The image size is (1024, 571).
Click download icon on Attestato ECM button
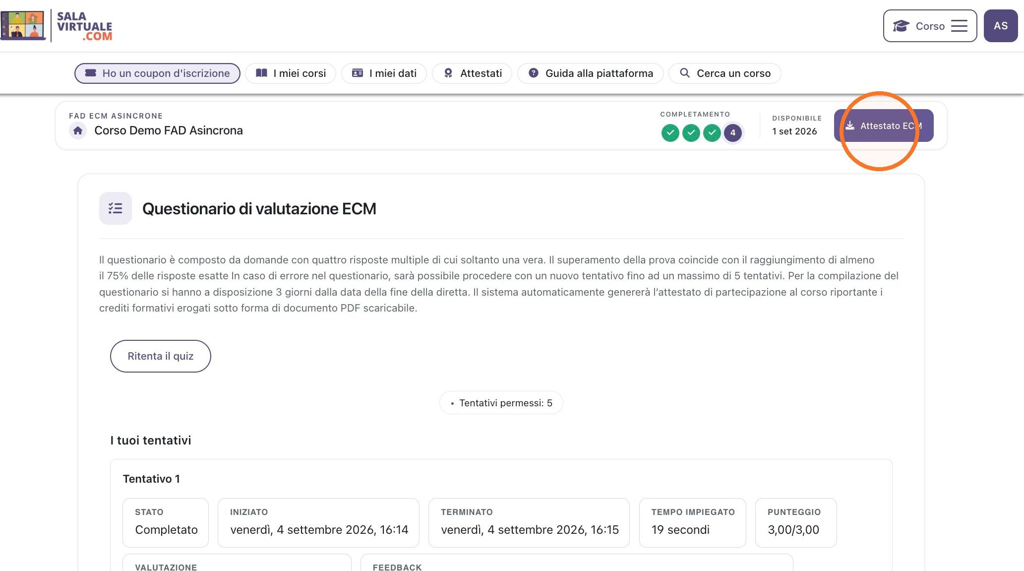pos(850,126)
